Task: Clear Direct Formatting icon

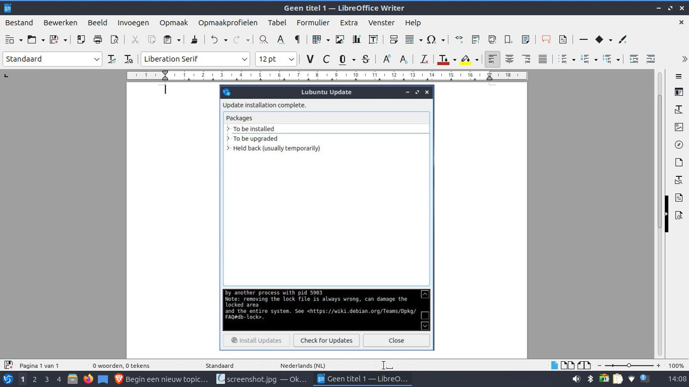Action: click(x=424, y=59)
